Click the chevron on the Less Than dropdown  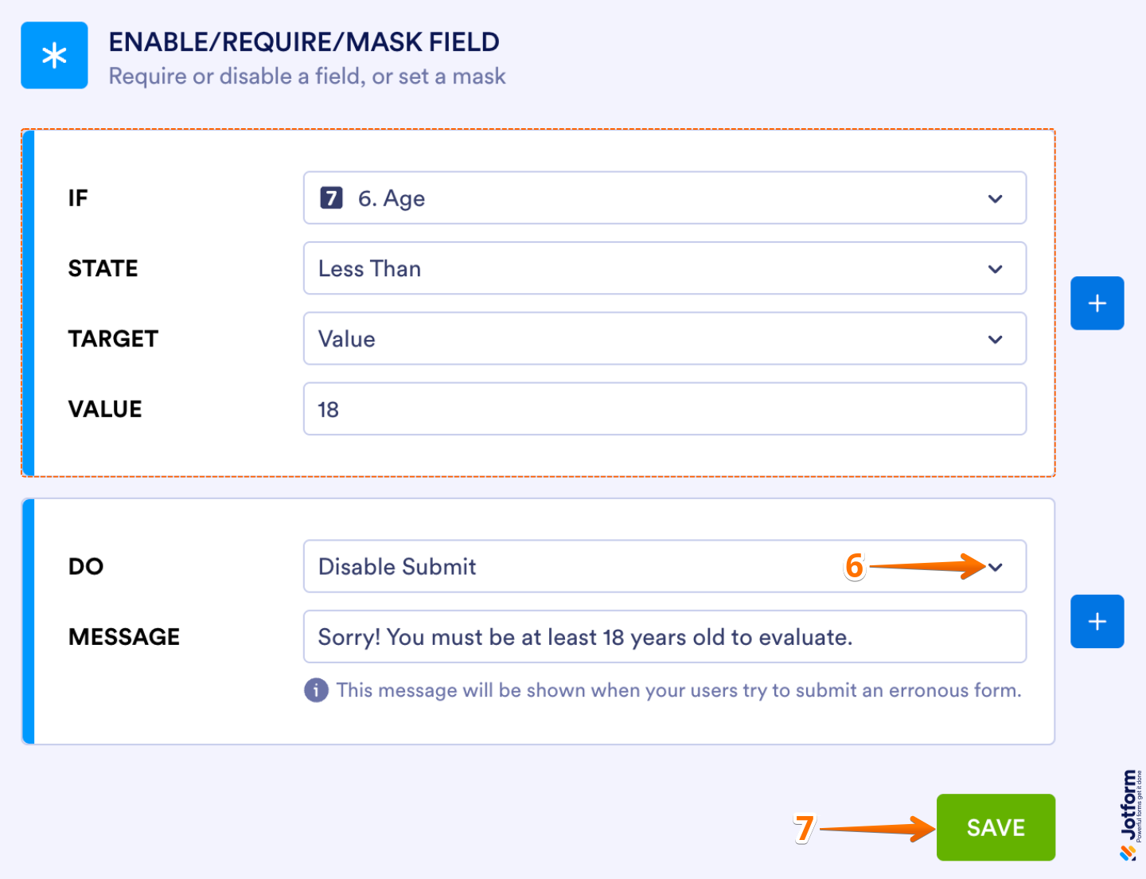tap(995, 268)
